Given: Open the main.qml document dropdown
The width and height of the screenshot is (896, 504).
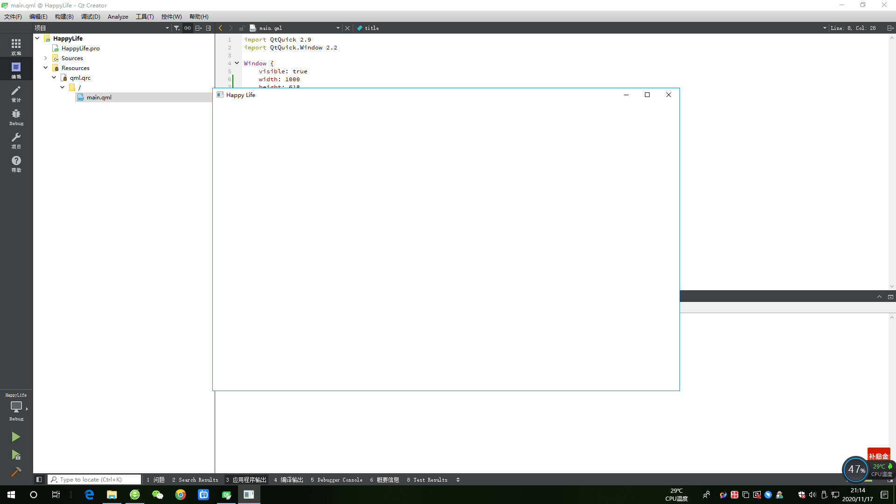Looking at the screenshot, I should point(338,28).
